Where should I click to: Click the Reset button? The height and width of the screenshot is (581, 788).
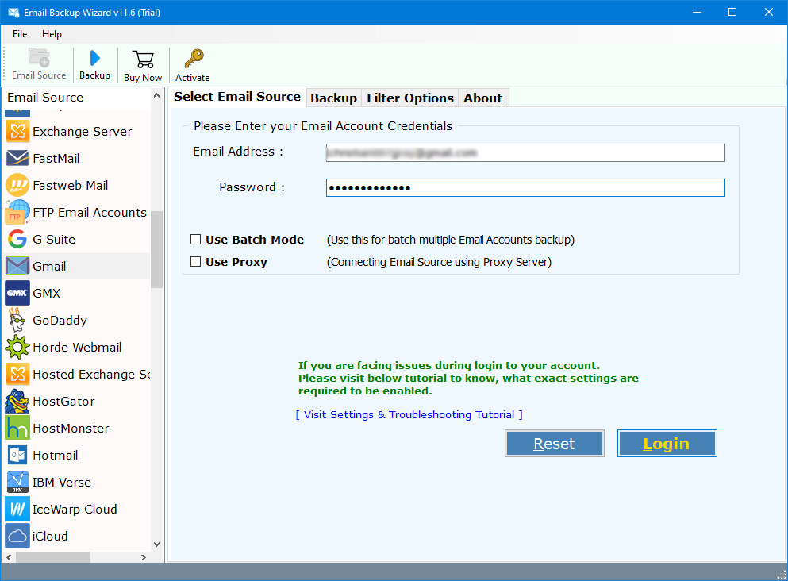click(x=555, y=443)
